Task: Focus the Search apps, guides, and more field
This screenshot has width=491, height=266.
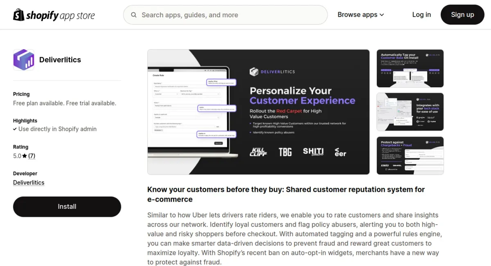Action: click(225, 15)
